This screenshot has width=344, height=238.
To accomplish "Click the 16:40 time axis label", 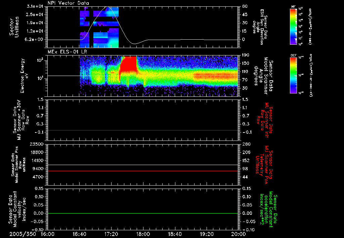I will click(x=79, y=234).
